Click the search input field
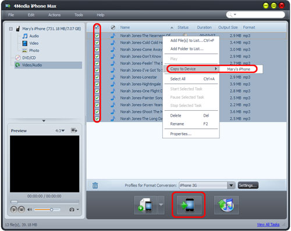This screenshot has width=291, height=231. pos(260,15)
